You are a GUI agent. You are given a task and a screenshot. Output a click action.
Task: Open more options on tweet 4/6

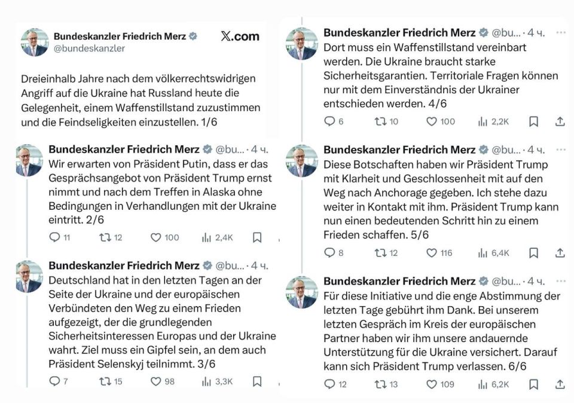[x=560, y=32]
